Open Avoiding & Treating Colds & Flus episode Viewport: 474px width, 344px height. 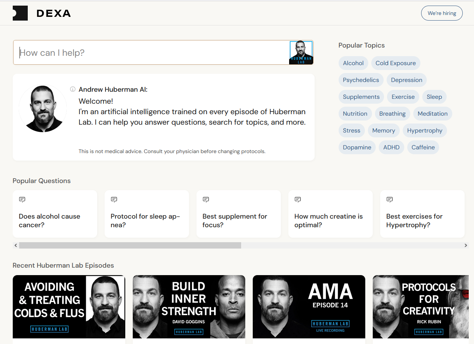[69, 307]
